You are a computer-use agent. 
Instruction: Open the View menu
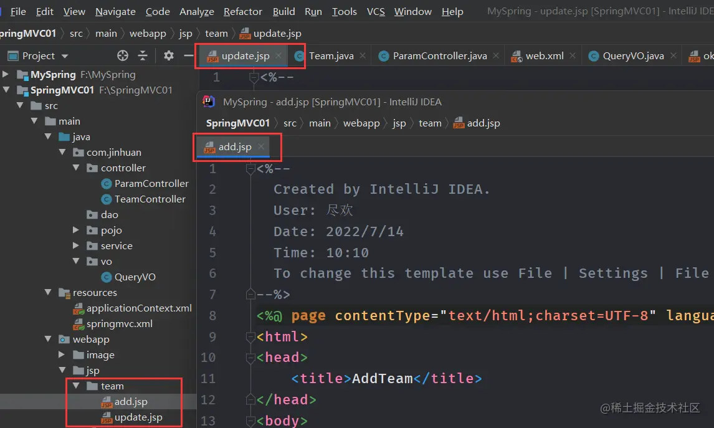pos(74,11)
